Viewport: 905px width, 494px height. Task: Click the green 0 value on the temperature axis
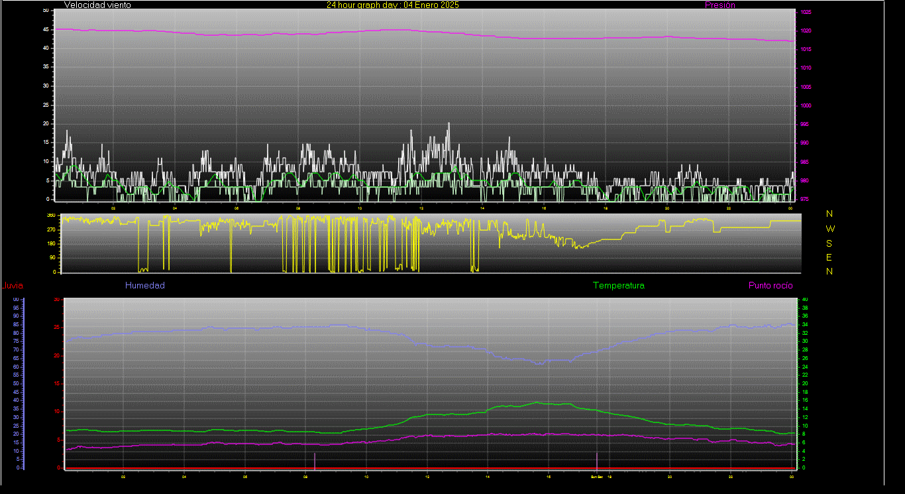coord(804,467)
